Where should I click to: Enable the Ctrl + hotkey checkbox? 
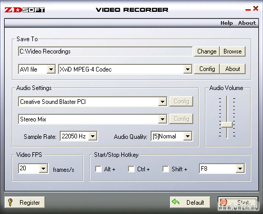131,169
